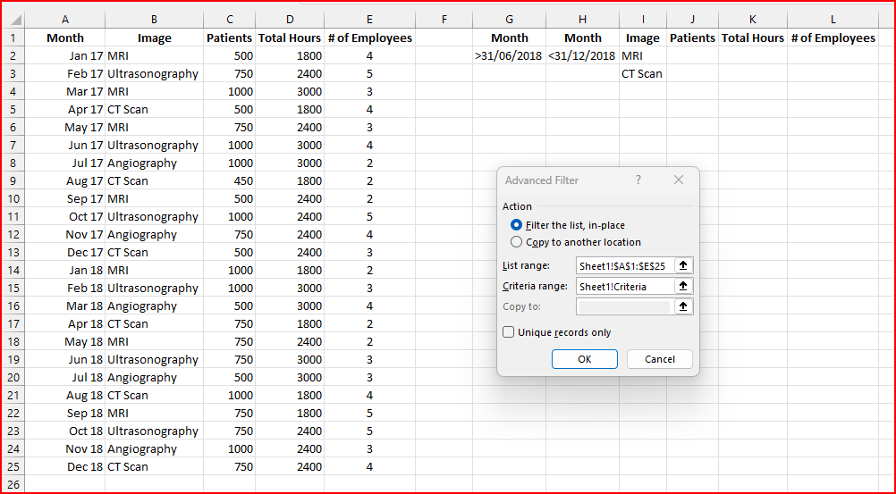Select row 26 header

13,485
